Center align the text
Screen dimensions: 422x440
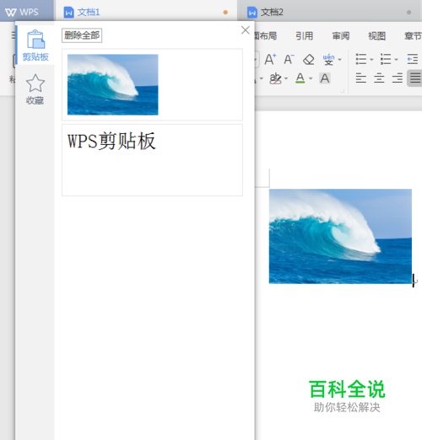(379, 78)
